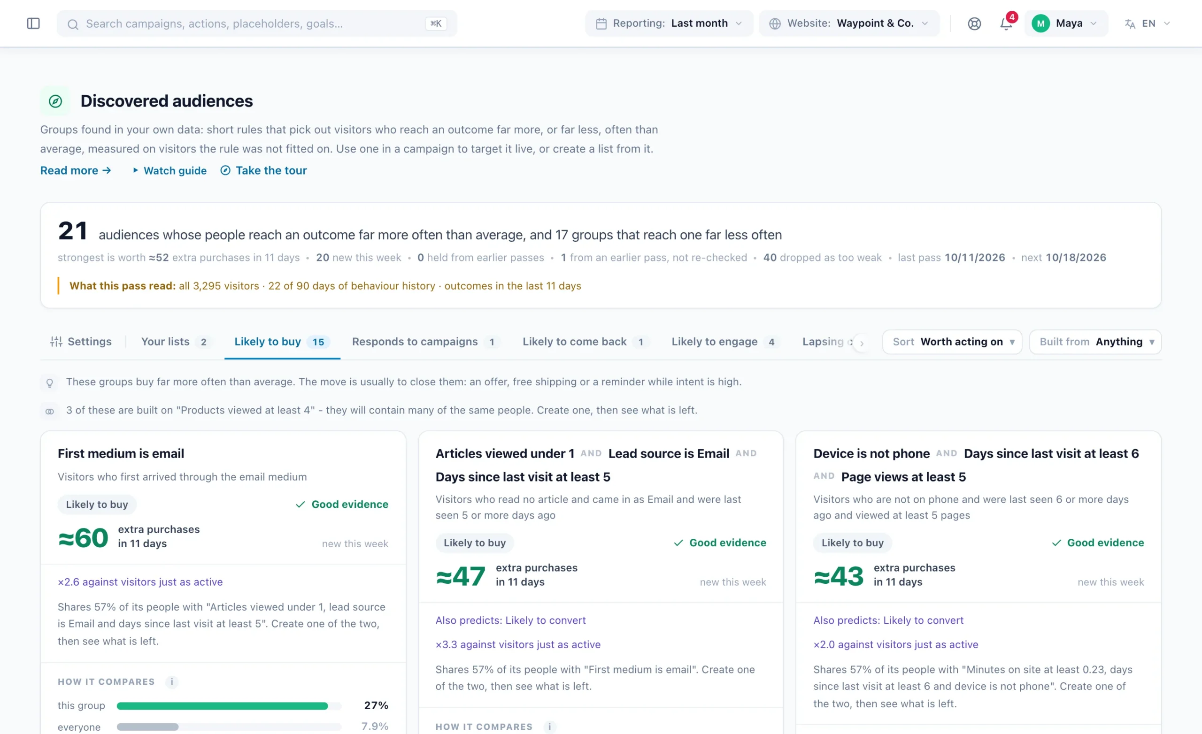This screenshot has height=734, width=1202.
Task: Click the globe icon beside Website
Action: pos(775,23)
